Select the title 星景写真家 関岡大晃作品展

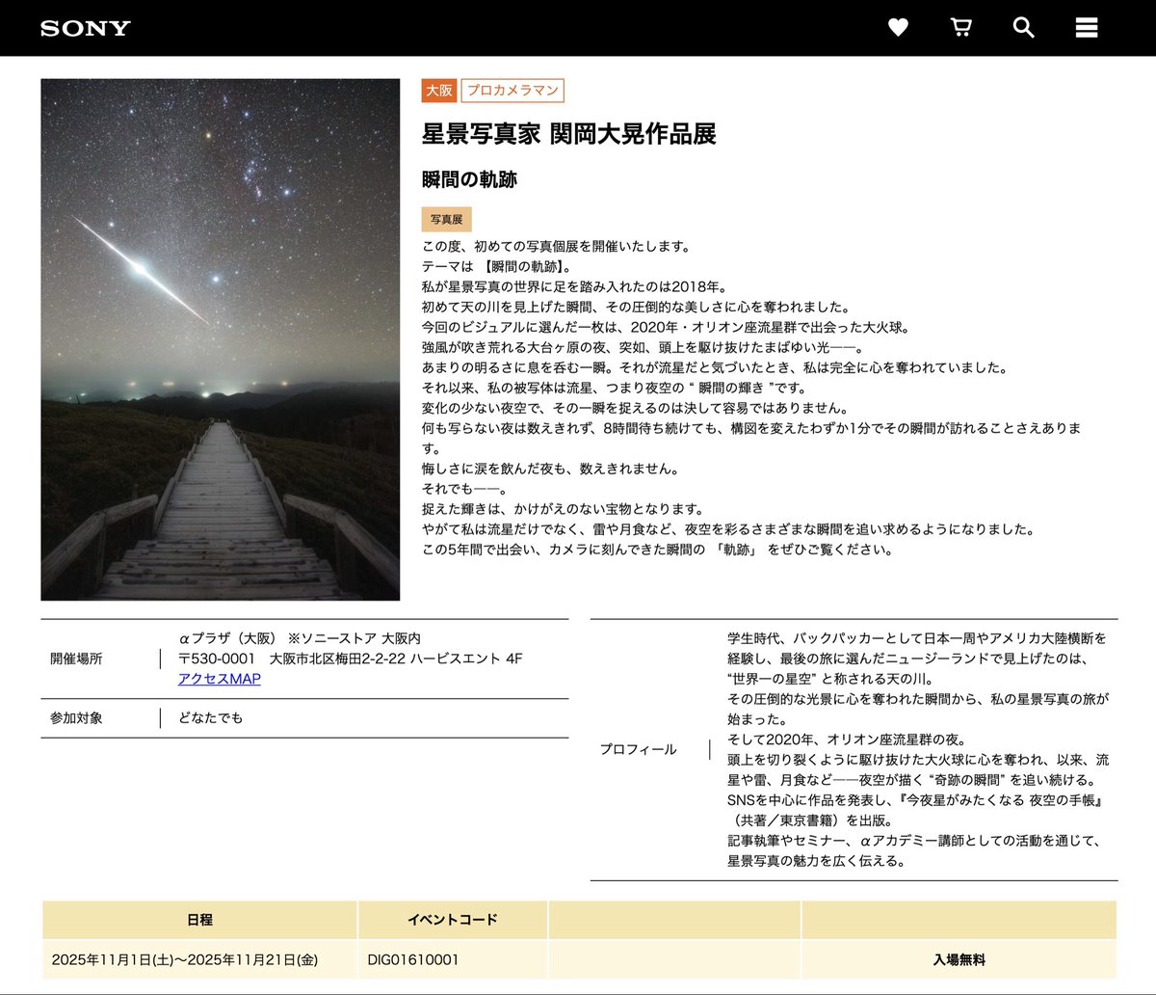[x=569, y=134]
